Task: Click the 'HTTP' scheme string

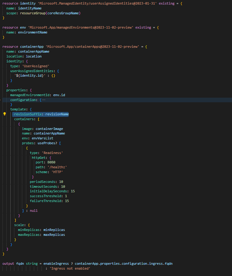Action: tap(57, 172)
